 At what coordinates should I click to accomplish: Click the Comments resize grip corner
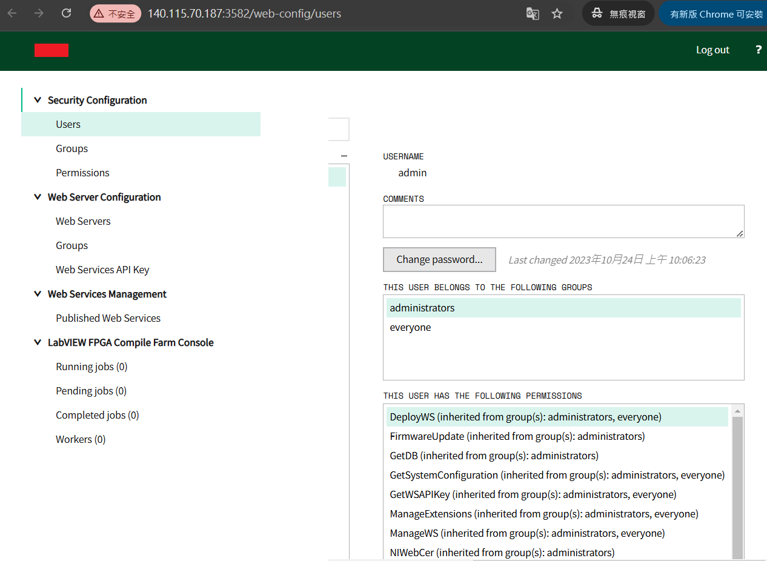click(x=740, y=233)
